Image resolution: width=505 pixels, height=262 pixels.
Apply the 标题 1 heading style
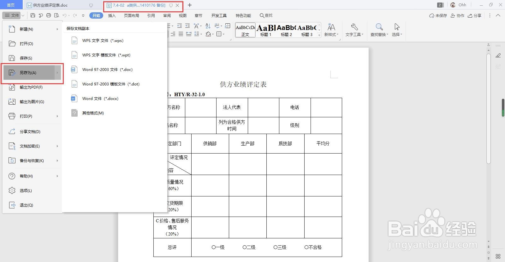click(266, 30)
